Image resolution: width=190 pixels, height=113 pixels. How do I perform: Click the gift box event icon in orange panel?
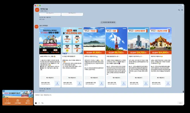pyautogui.click(x=18, y=101)
